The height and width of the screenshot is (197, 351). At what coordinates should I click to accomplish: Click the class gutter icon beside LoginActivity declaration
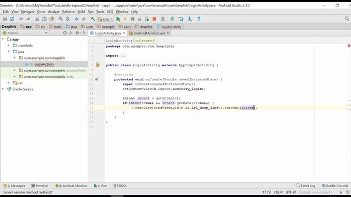coord(98,65)
